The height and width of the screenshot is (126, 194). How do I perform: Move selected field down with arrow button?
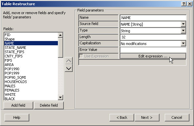coord(69,68)
